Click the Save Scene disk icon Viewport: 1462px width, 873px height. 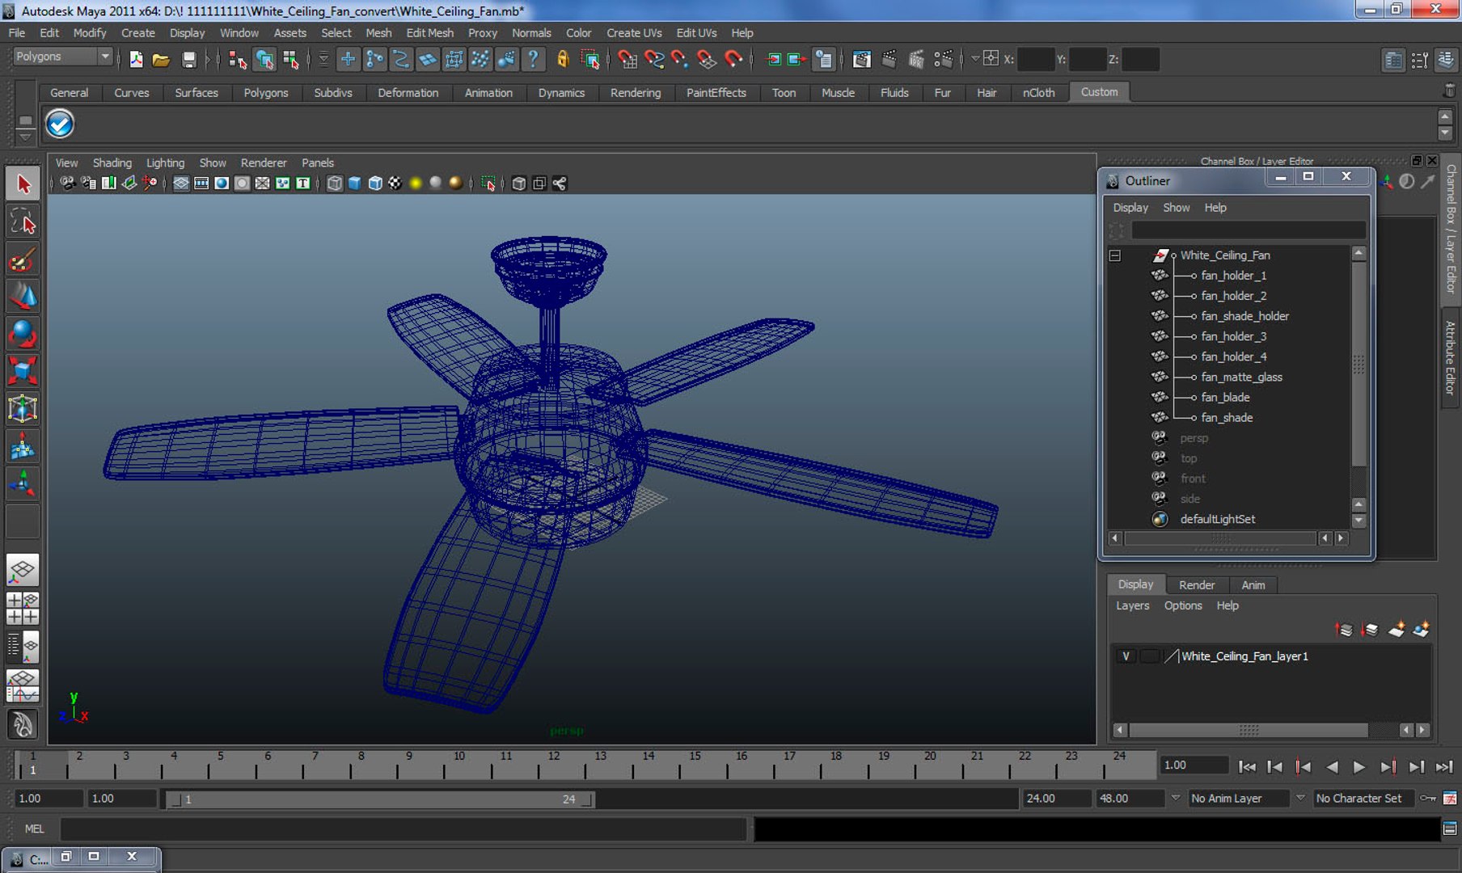[x=188, y=59]
